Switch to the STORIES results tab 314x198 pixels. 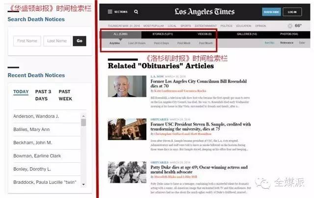(162, 34)
